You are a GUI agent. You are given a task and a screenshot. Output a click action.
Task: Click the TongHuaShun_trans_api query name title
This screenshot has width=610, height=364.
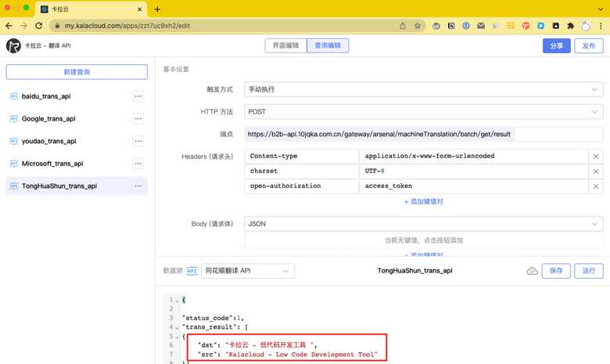414,271
